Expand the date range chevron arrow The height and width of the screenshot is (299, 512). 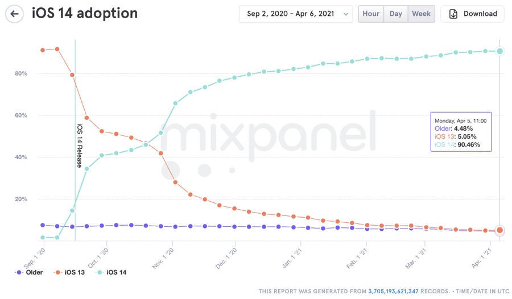click(346, 14)
